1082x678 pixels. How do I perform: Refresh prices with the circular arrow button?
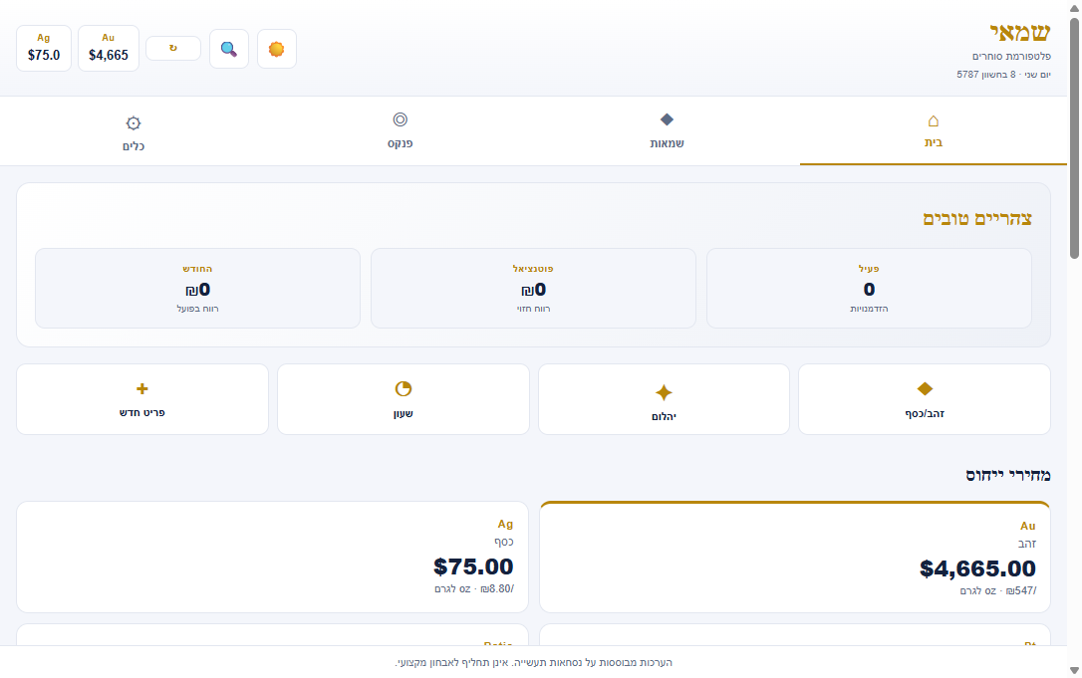click(x=173, y=48)
